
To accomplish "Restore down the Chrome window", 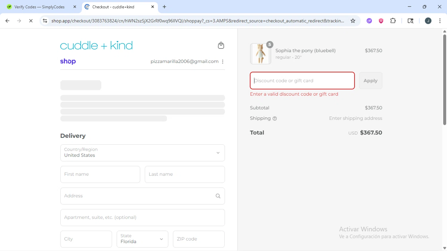I will tap(424, 7).
